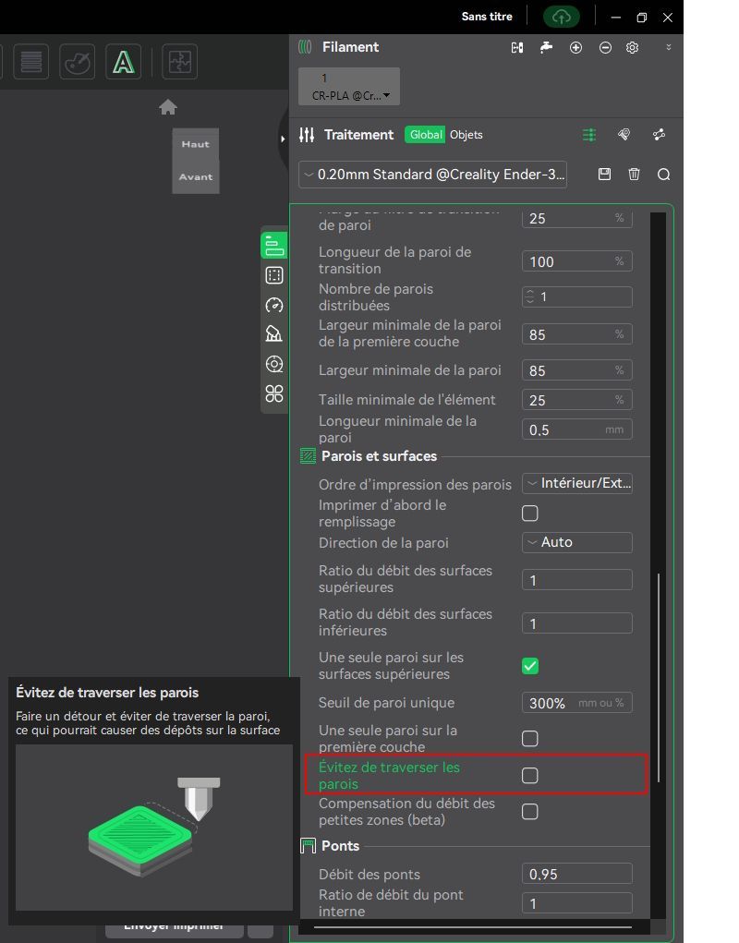Click the faucet icon in Filament header

pyautogui.click(x=546, y=47)
